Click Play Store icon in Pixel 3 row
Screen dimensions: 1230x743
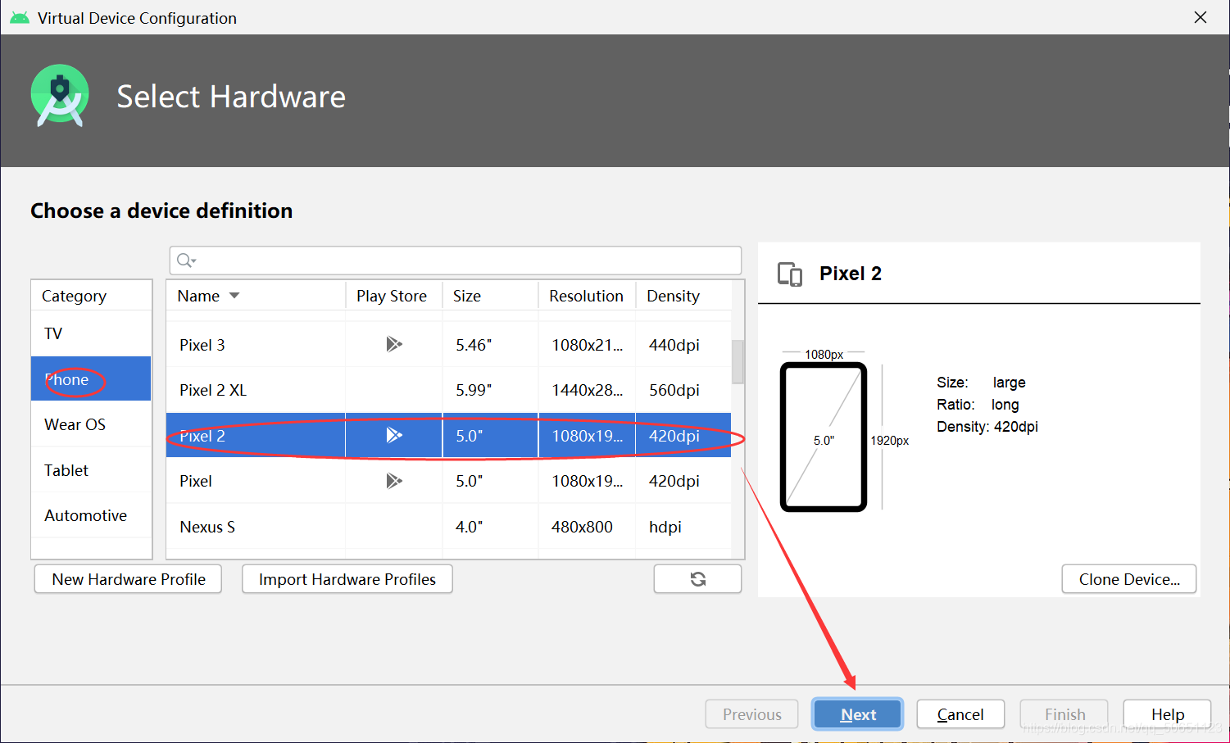394,344
